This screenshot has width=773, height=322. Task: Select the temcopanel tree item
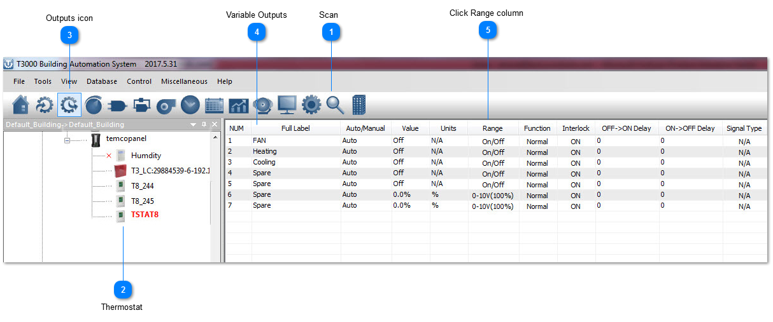[x=127, y=138]
